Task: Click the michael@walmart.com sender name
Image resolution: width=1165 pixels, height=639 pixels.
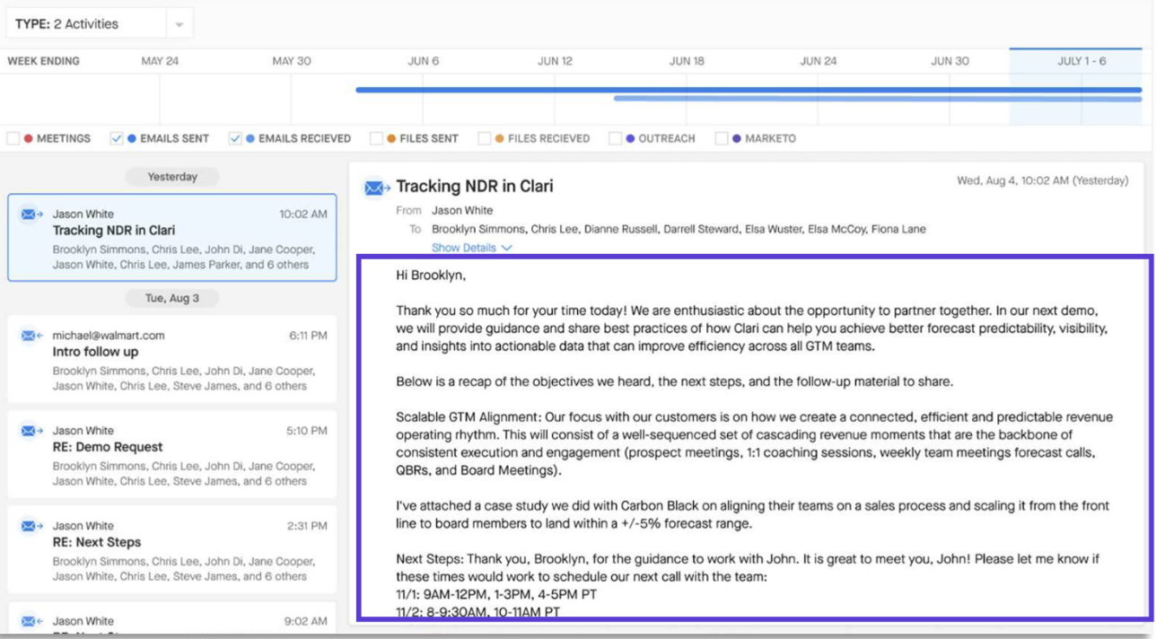Action: (x=109, y=336)
